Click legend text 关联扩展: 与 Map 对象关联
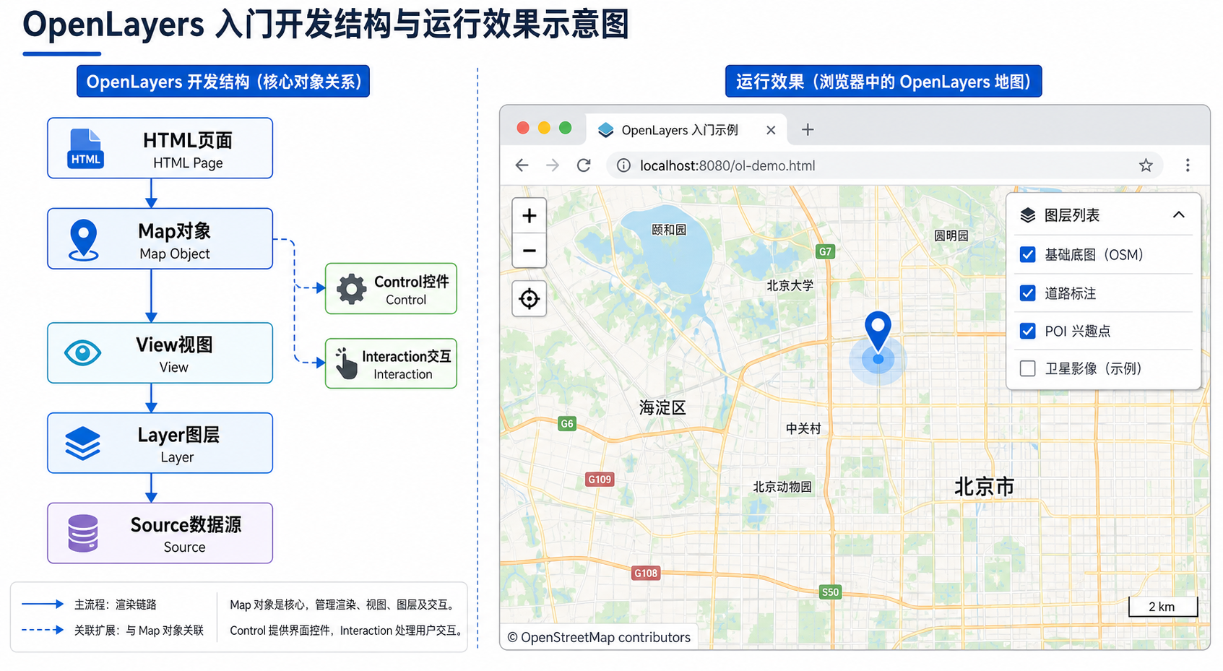 (x=139, y=631)
